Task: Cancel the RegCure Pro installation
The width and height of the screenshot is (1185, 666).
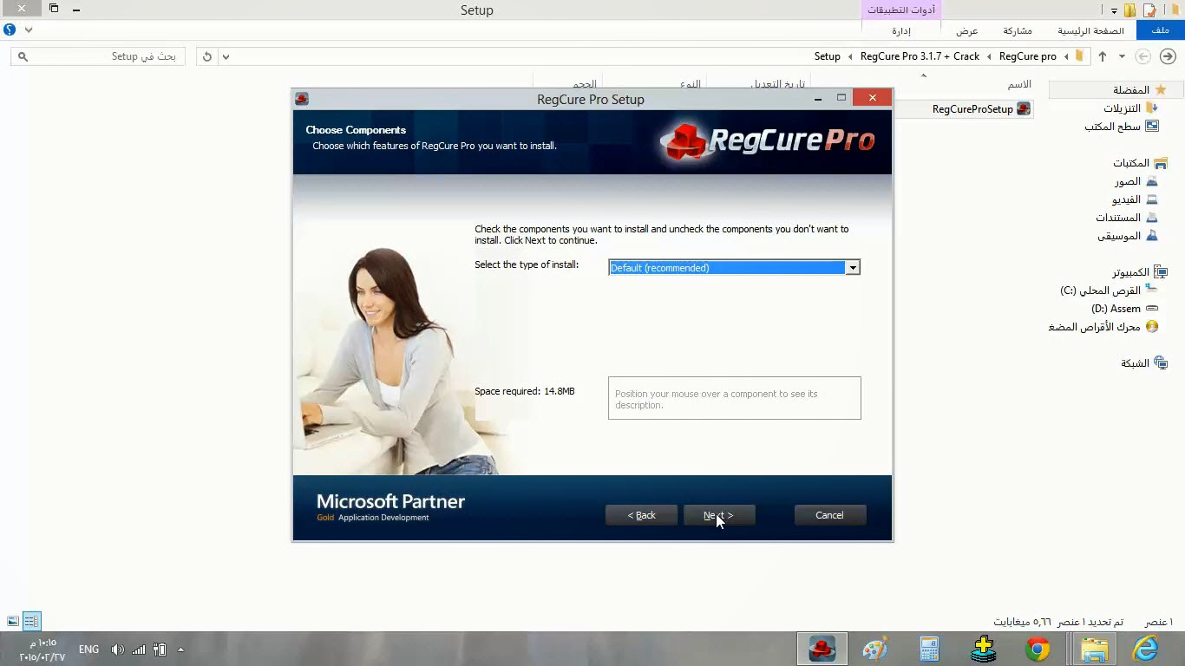Action: [x=830, y=515]
